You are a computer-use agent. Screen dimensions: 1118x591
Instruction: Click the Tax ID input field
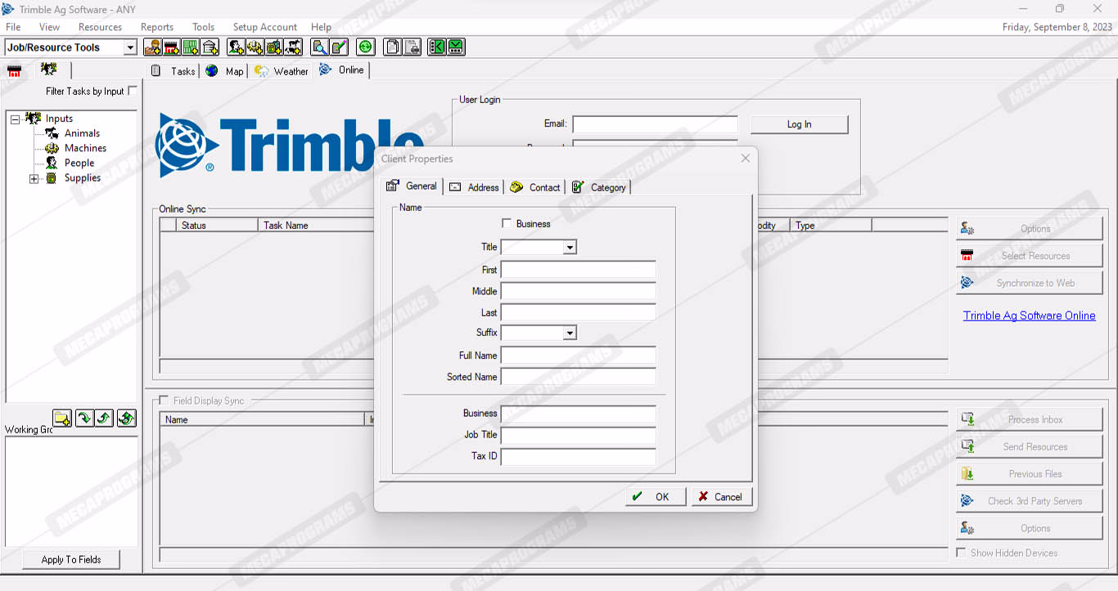pos(579,456)
